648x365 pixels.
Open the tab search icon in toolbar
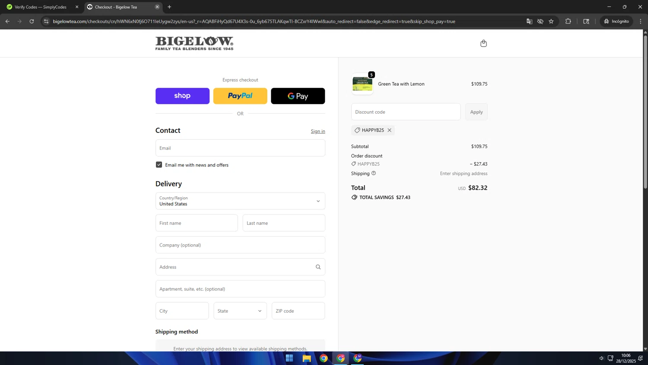pos(586,21)
